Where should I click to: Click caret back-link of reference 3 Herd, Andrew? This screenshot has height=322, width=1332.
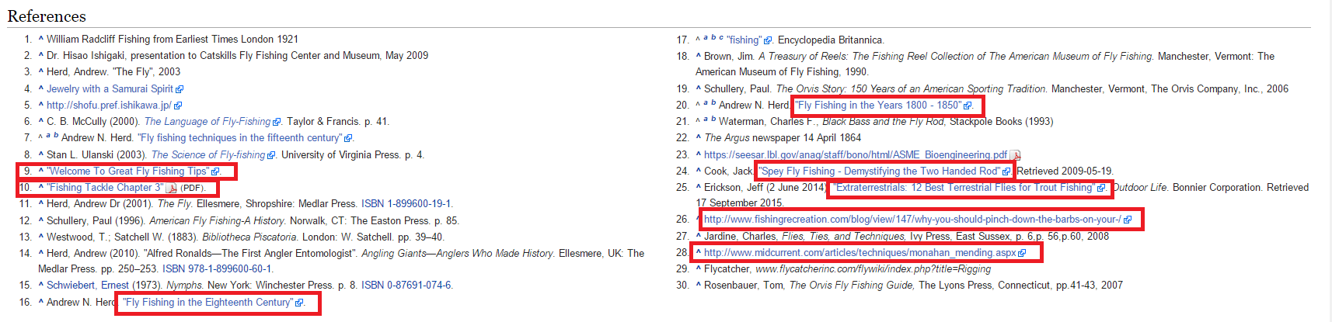point(40,71)
